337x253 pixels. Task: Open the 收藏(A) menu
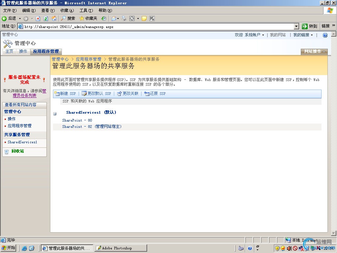pyautogui.click(x=67, y=10)
